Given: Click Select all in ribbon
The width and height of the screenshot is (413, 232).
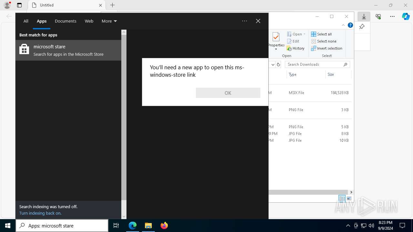Looking at the screenshot, I should 321,34.
